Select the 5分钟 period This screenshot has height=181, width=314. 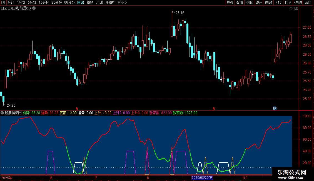(x=32, y=3)
